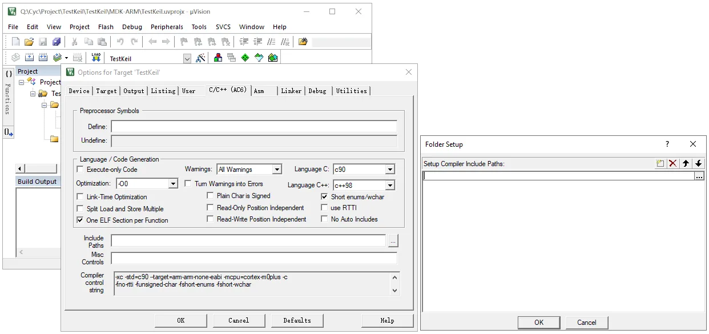709x334 pixels.
Task: Enable Link-Time Optimization checkbox
Action: (80, 197)
